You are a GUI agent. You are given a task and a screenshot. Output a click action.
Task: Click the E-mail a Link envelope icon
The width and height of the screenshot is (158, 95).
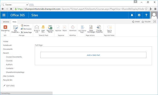(37, 27)
